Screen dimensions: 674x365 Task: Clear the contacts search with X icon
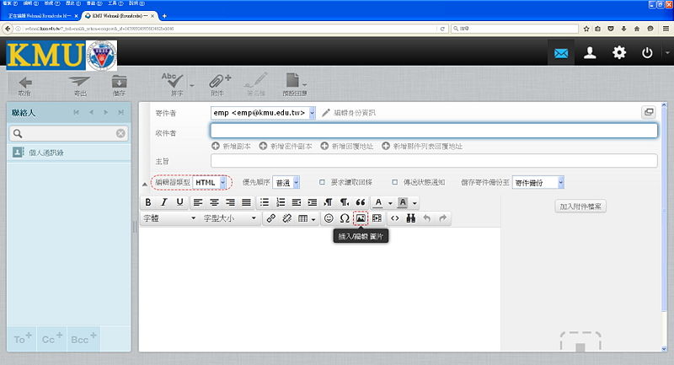point(120,133)
